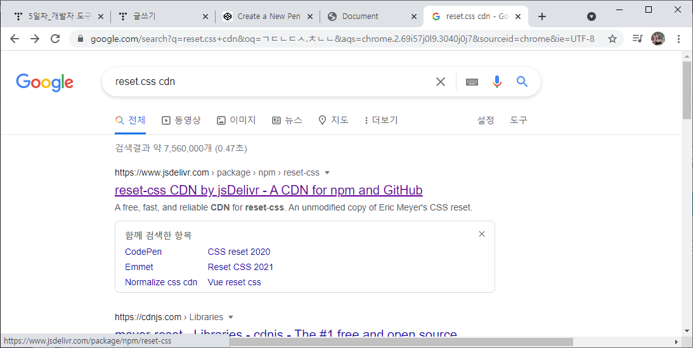Open the Chrome profile avatar
Screen dimensions: 693x348
pos(658,39)
